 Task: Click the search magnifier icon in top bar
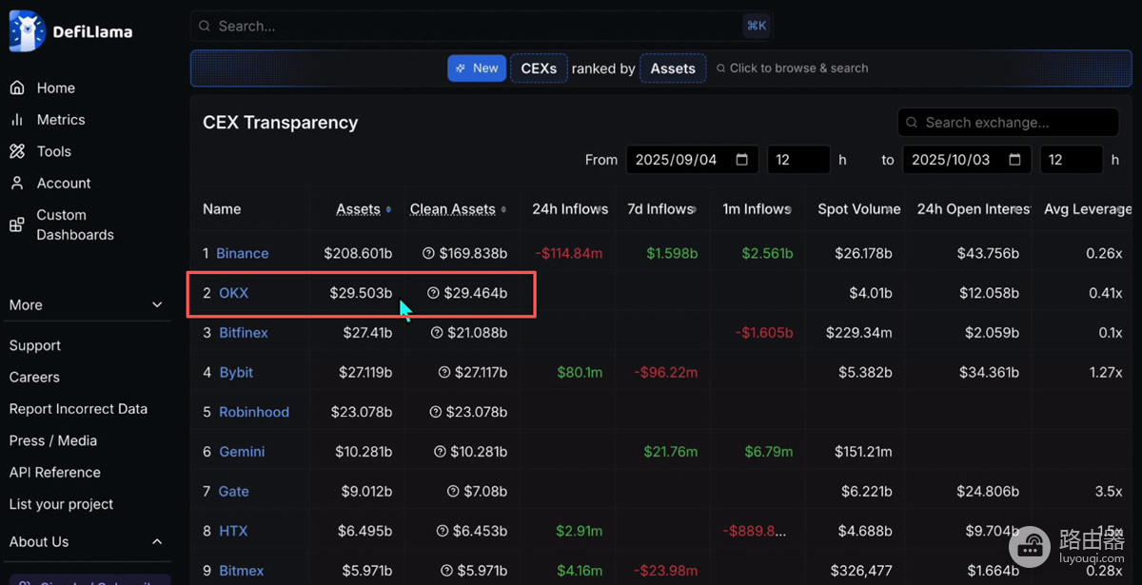(206, 26)
